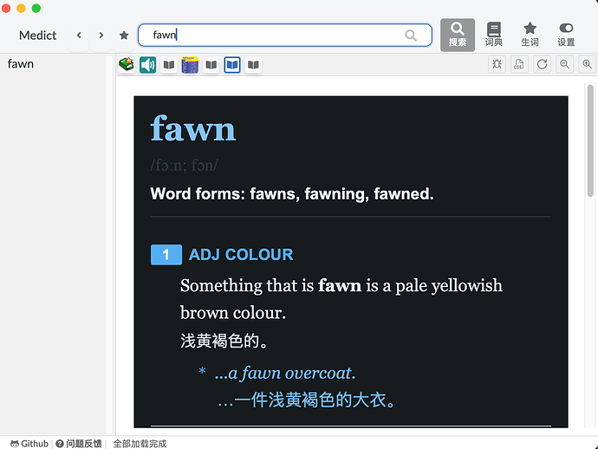The width and height of the screenshot is (598, 449).
Task: Add fawn to favorites with star icon
Action: click(124, 36)
